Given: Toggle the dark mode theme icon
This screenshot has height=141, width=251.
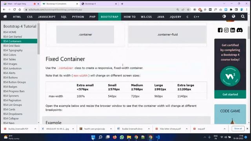Looking at the screenshot, I should (x=224, y=16).
